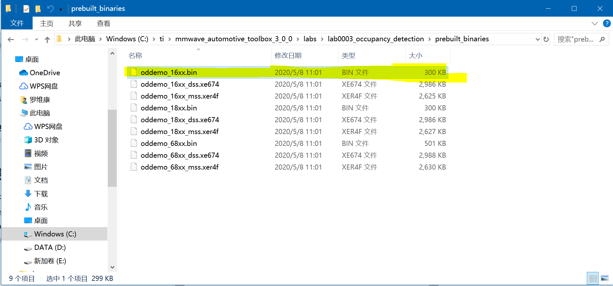Go back with the back arrow
613x286 pixels.
(11, 39)
